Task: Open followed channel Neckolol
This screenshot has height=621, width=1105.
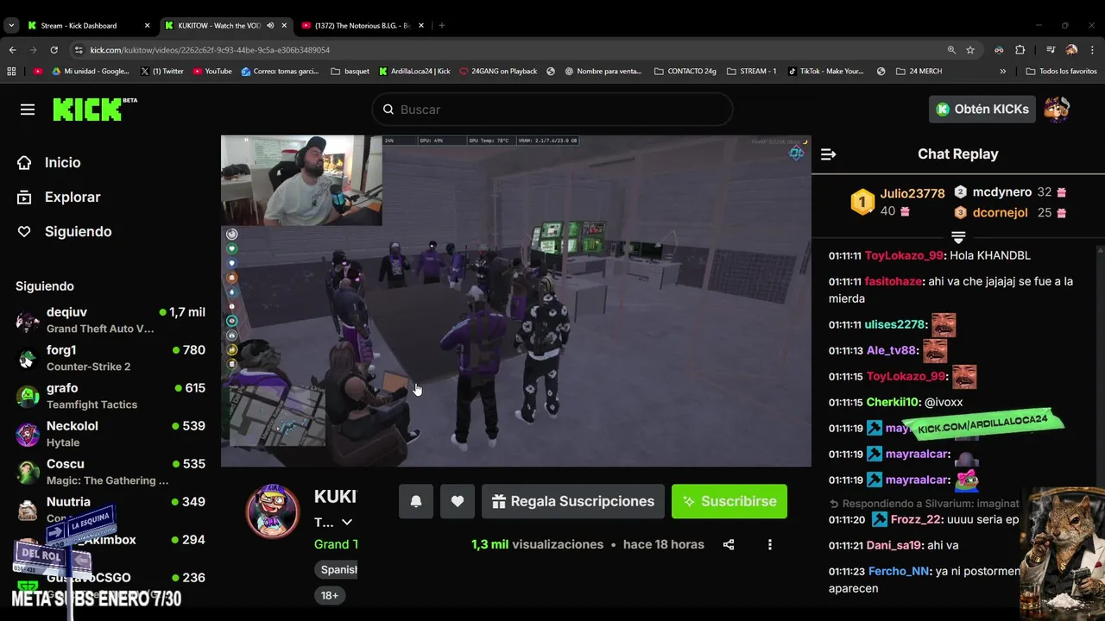Action: click(110, 434)
